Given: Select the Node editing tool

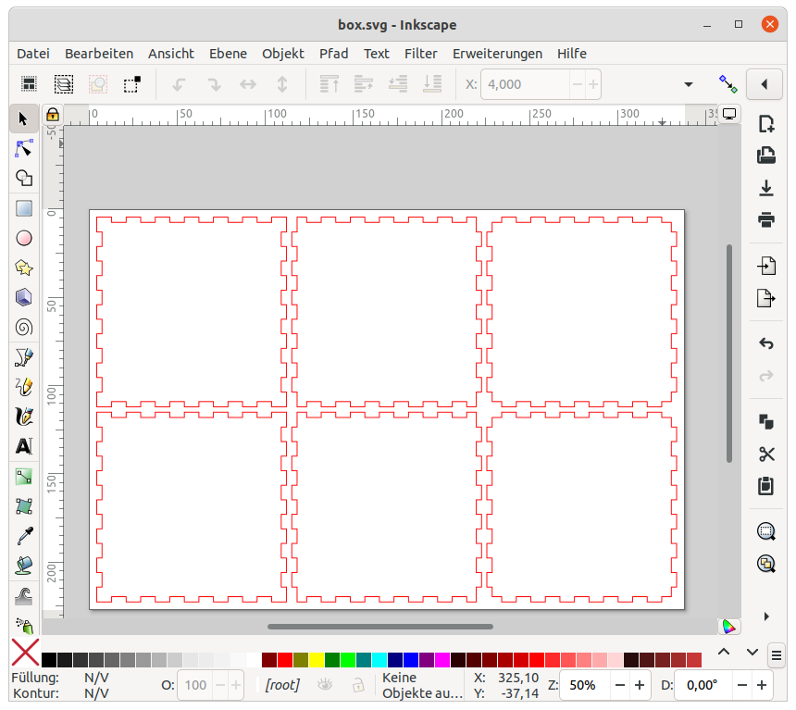Looking at the screenshot, I should click(x=24, y=148).
